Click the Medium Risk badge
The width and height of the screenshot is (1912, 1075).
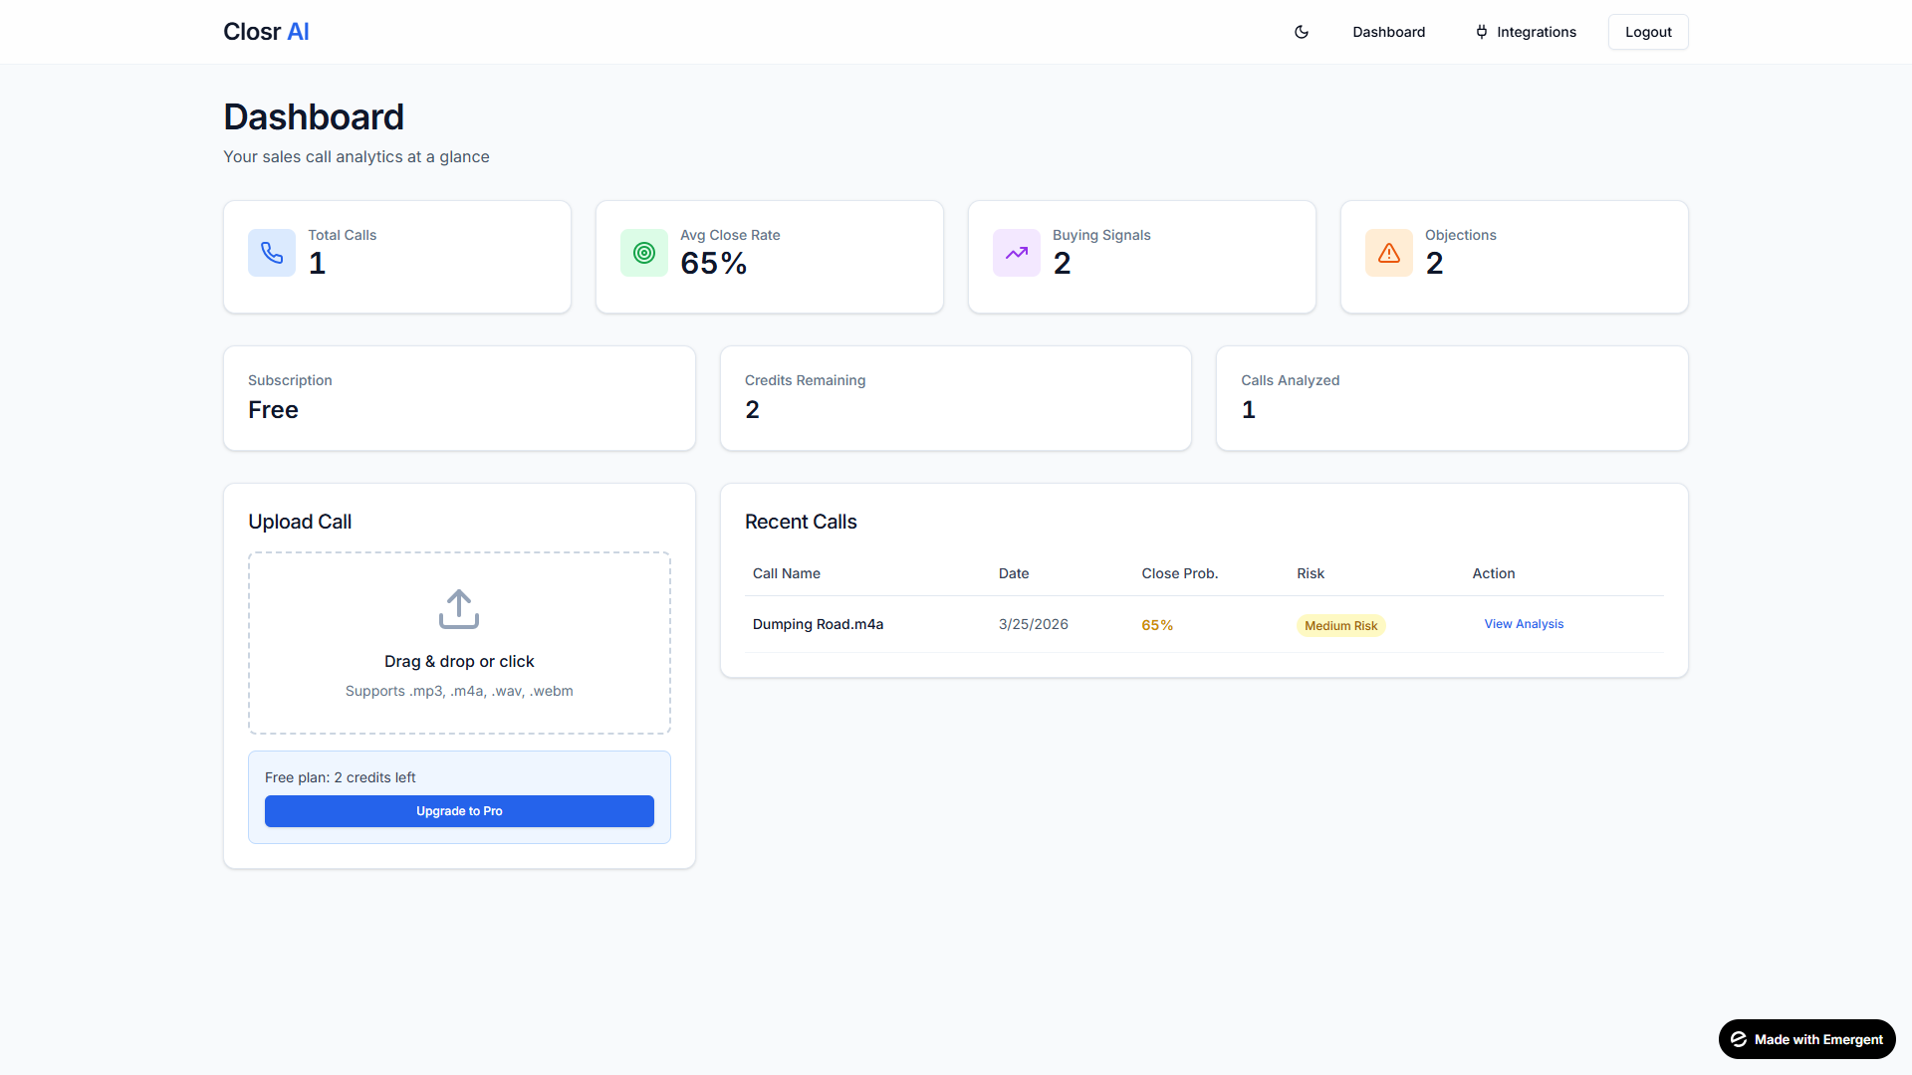pyautogui.click(x=1340, y=625)
